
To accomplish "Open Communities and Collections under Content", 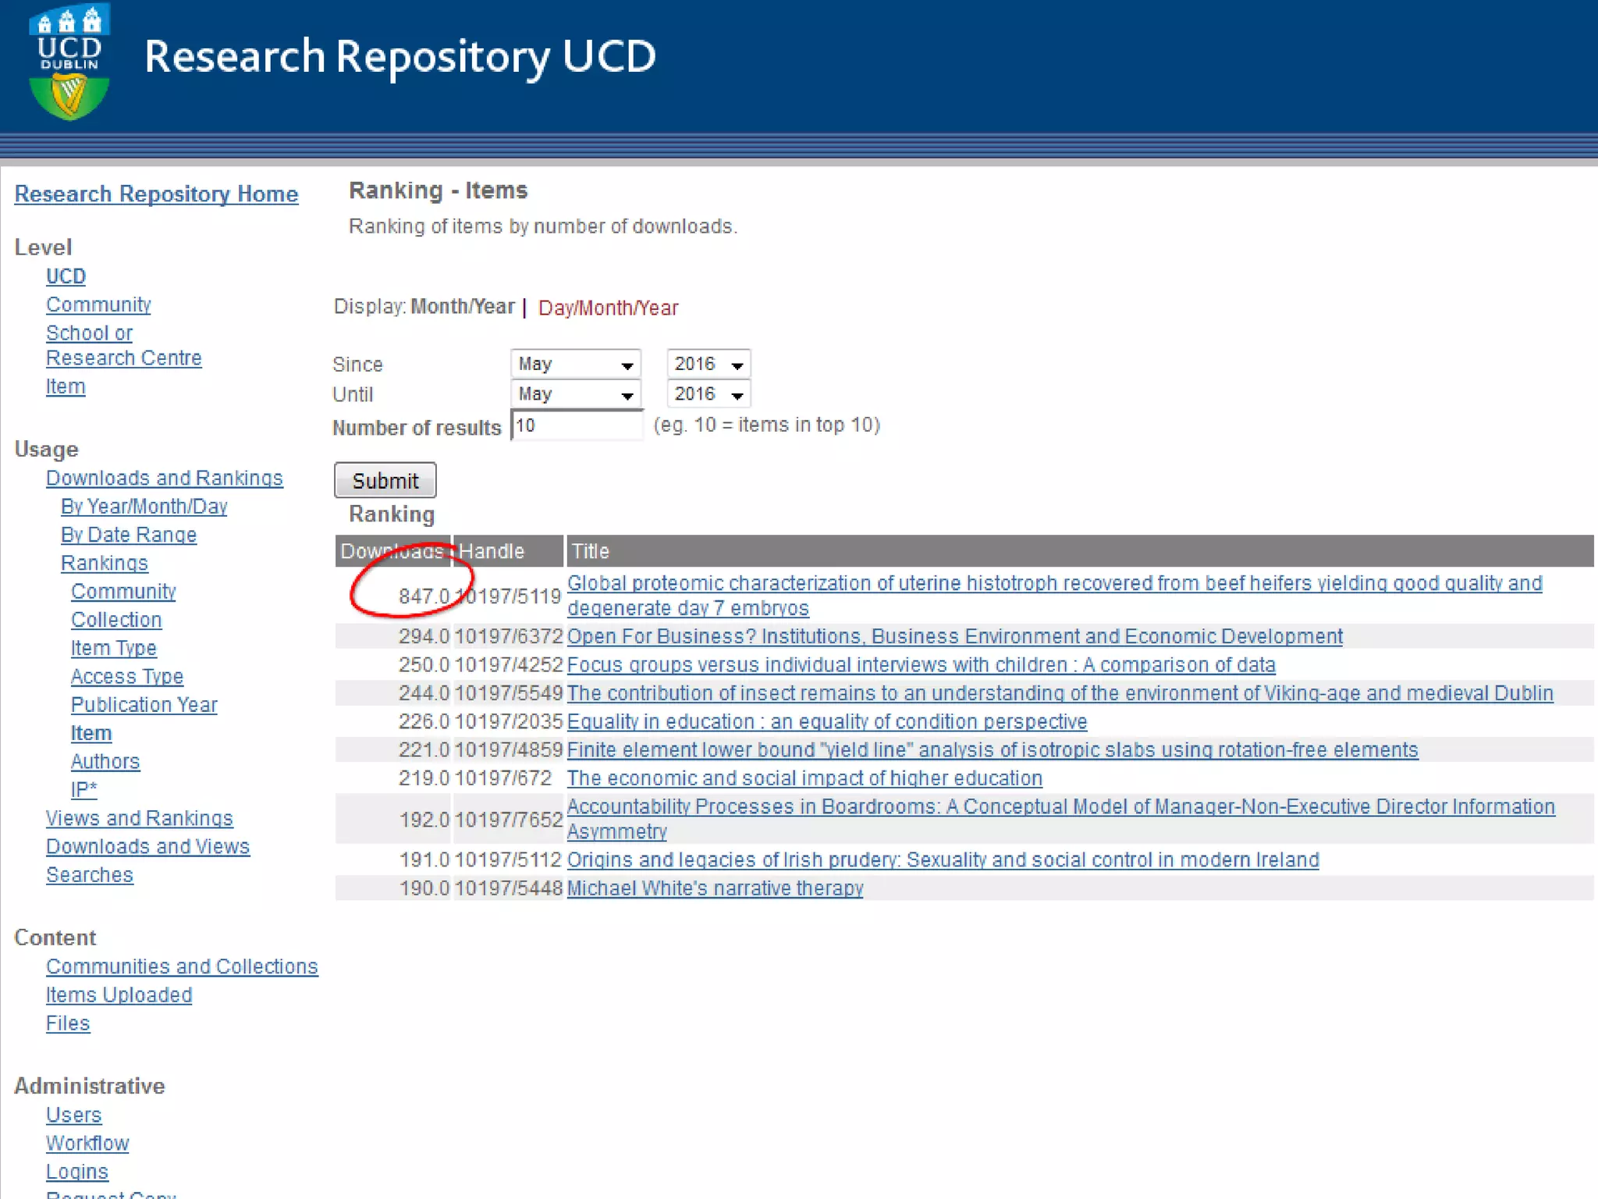I will click(182, 966).
